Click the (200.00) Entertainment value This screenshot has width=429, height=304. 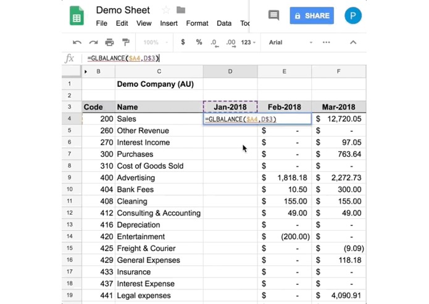(x=285, y=236)
